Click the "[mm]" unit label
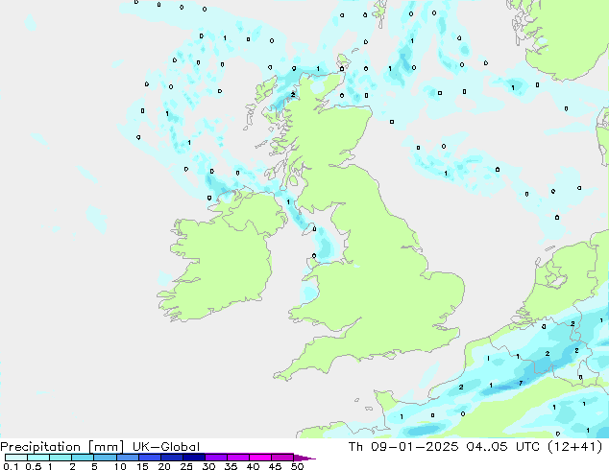609x470 pixels. [106, 447]
